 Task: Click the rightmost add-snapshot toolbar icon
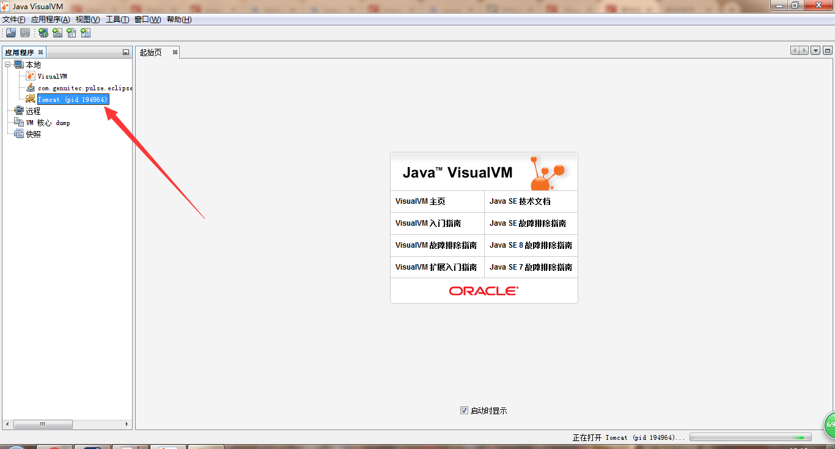point(86,32)
